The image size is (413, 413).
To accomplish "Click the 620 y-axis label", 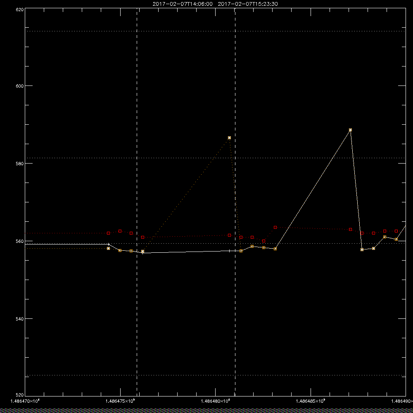I will coord(20,9).
